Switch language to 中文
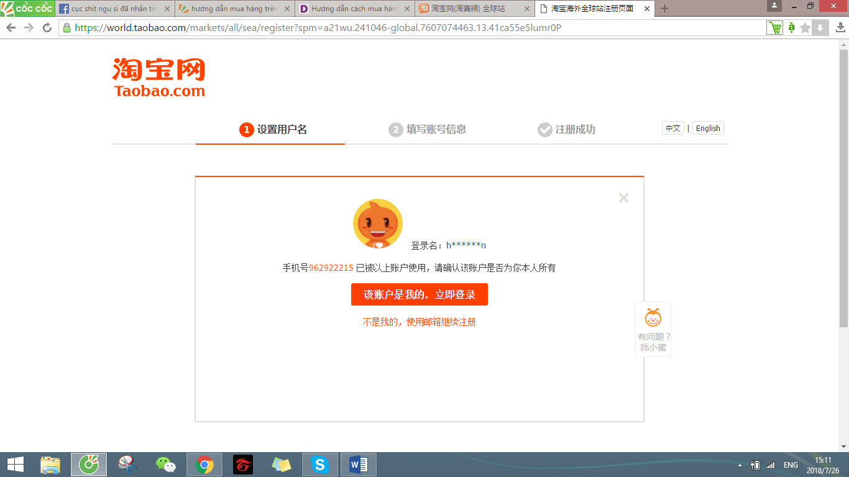This screenshot has width=849, height=477. pyautogui.click(x=672, y=129)
